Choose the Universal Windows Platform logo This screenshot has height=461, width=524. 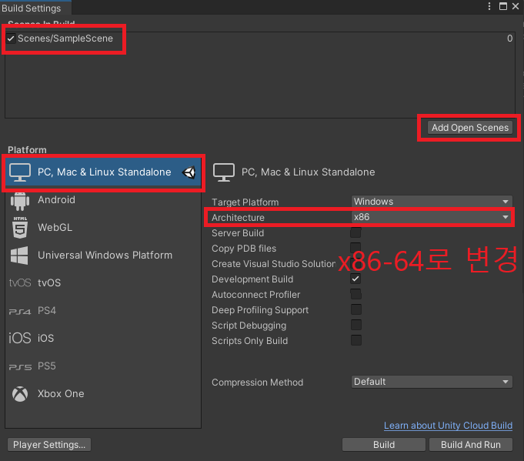(19, 256)
